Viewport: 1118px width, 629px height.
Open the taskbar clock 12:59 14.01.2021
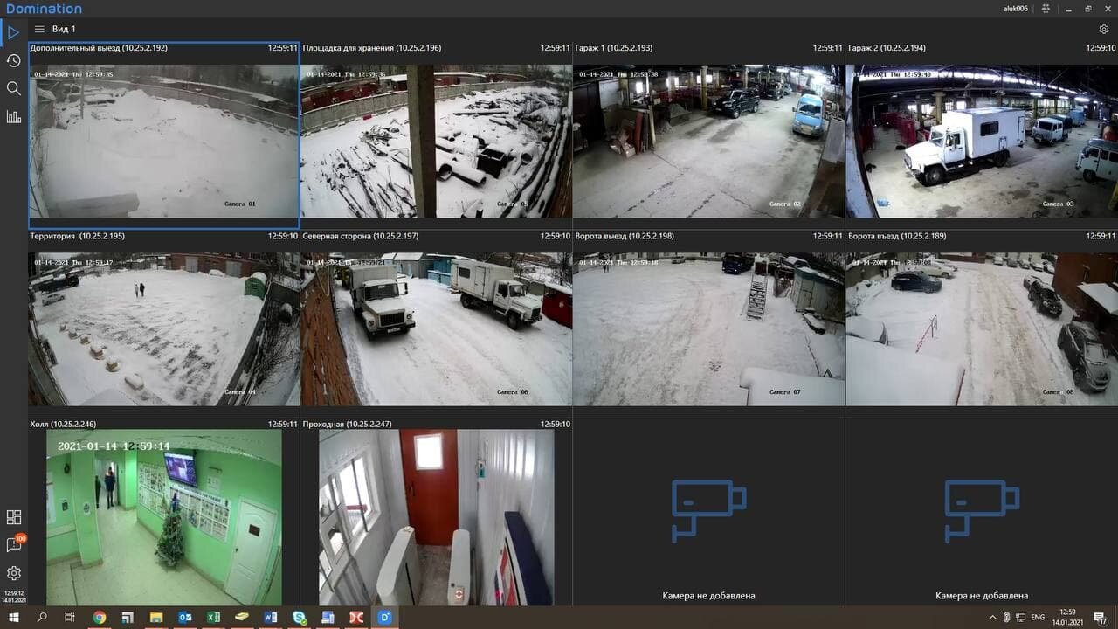(x=1067, y=618)
